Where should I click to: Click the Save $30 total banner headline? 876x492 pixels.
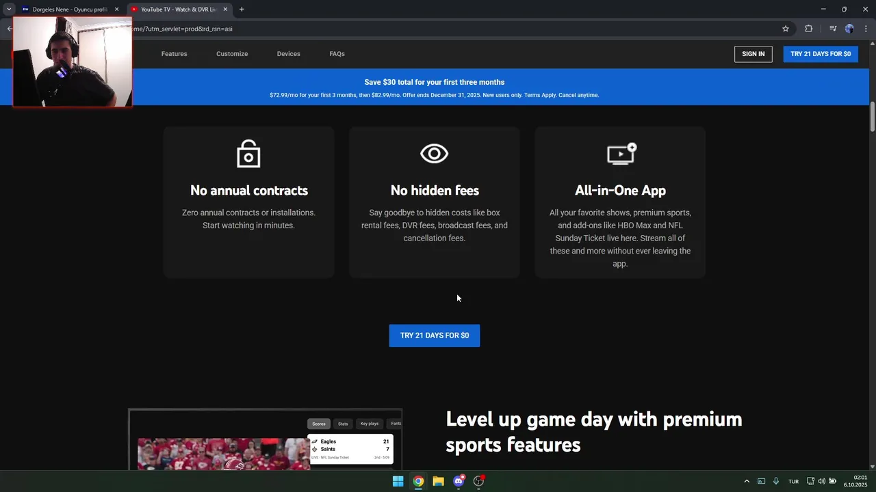pos(435,82)
